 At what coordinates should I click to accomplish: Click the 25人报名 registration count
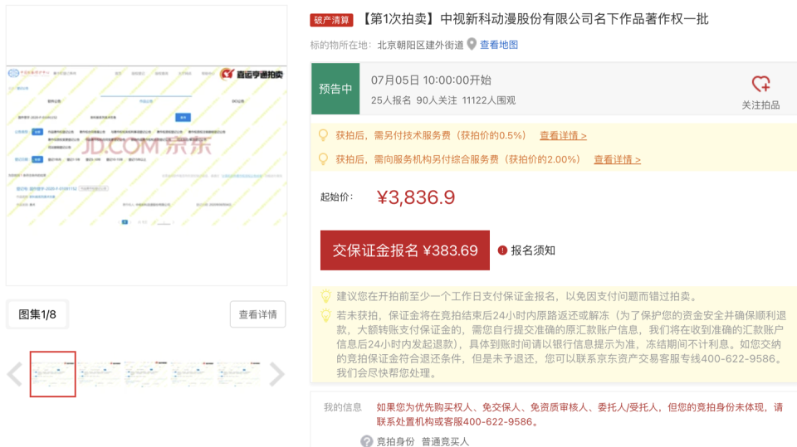point(391,100)
